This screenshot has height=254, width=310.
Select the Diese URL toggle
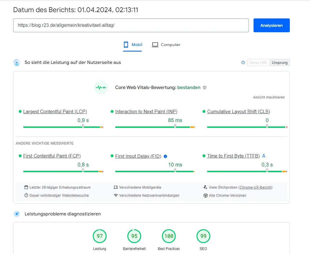click(258, 62)
